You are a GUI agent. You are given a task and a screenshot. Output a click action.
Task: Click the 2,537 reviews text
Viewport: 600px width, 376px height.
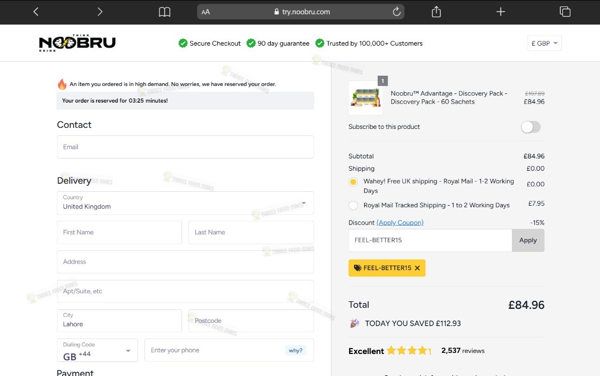pyautogui.click(x=463, y=351)
